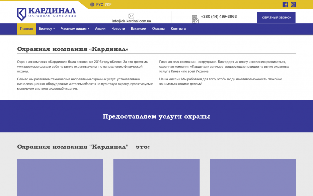Click the ОБРАТНЫЙ ЗВОНОК button
Viewport: 313px width, 196px height.
pos(276,18)
